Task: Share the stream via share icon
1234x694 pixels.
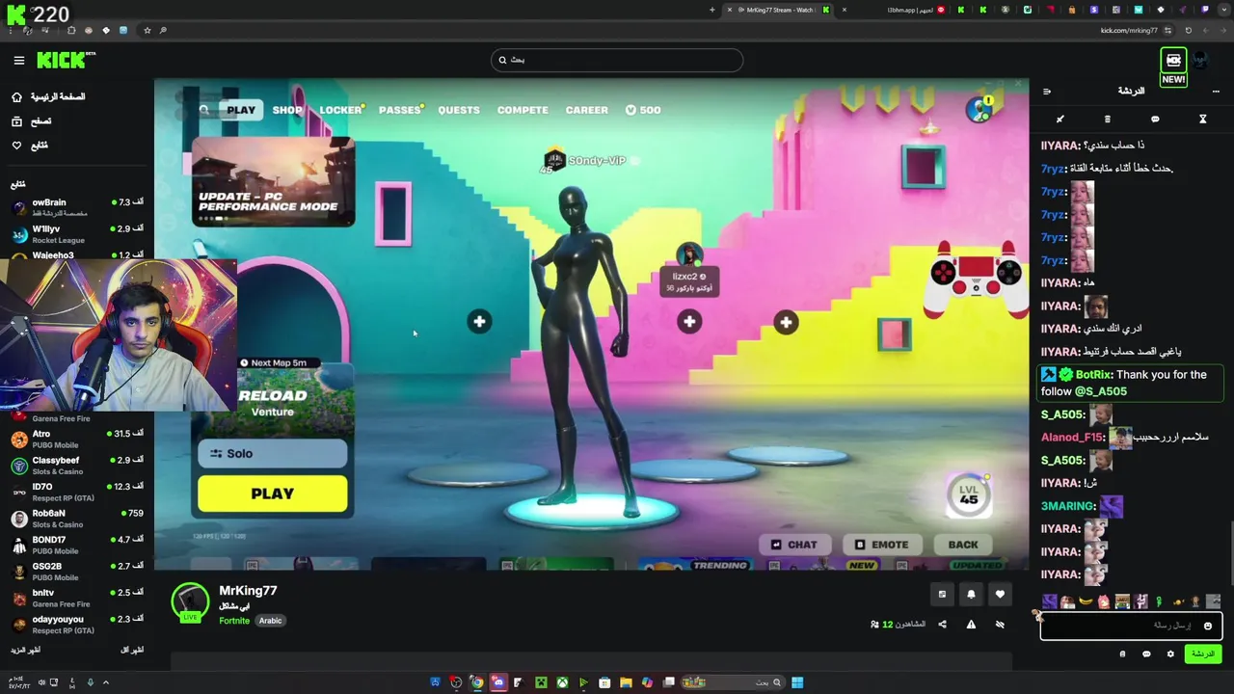Action: pyautogui.click(x=942, y=624)
